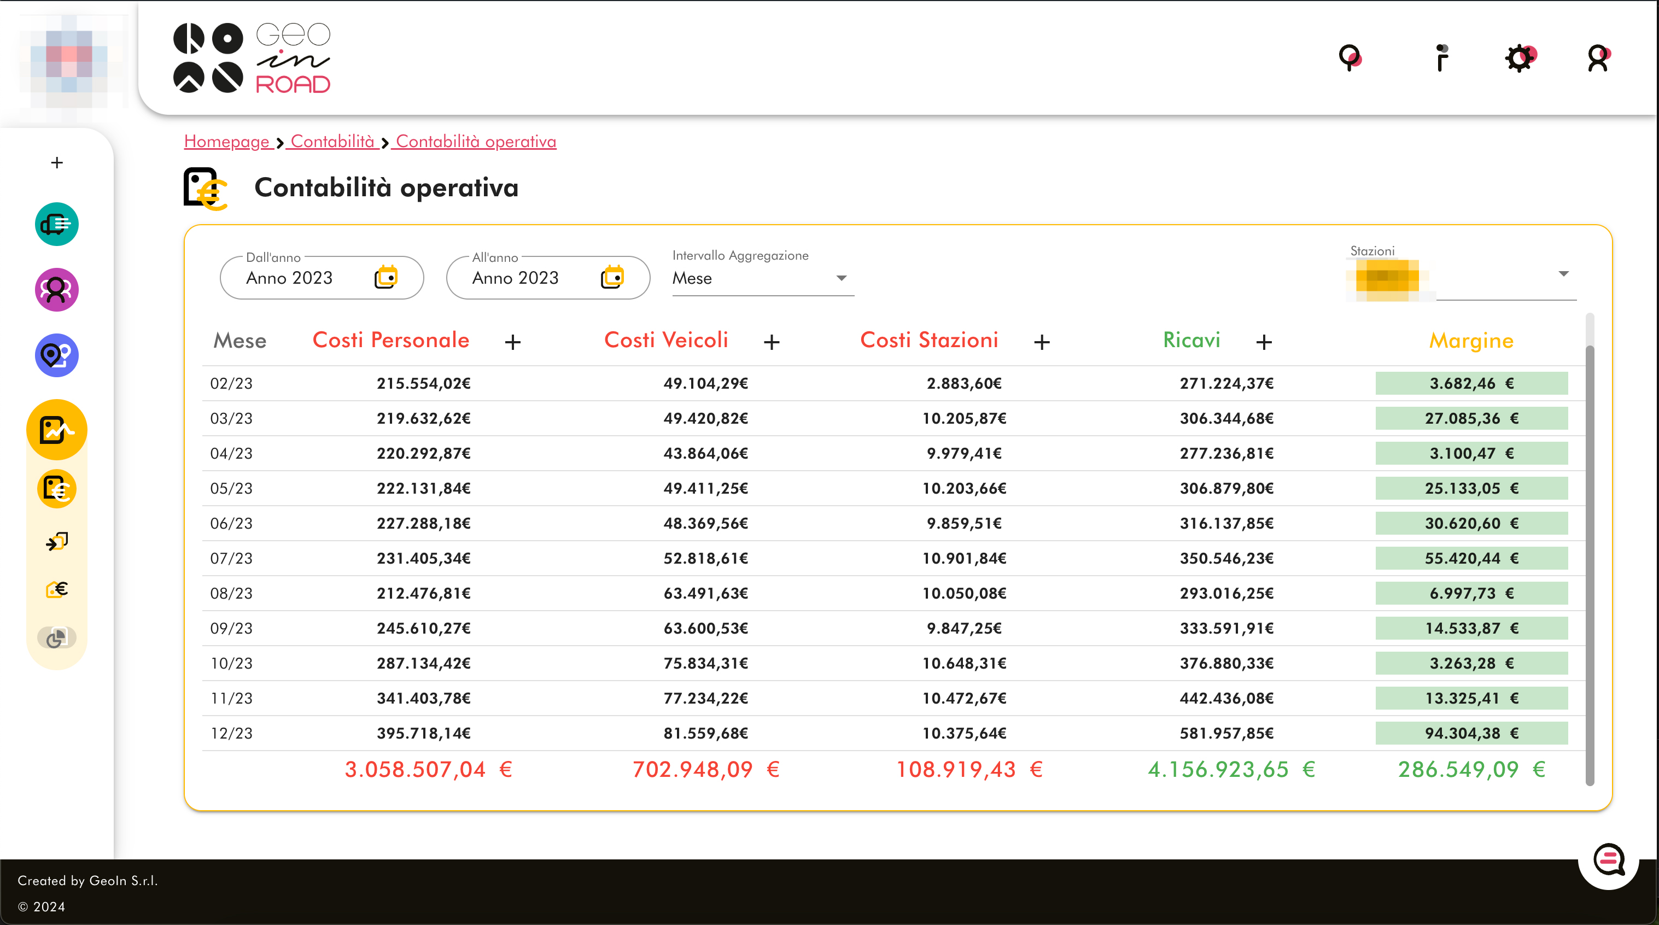Open Dall'anno calendar picker icon
This screenshot has height=925, width=1659.
385,277
